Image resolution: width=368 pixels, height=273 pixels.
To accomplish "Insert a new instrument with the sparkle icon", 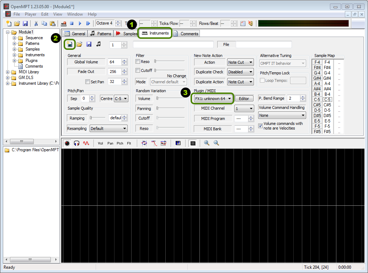I will coord(70,44).
